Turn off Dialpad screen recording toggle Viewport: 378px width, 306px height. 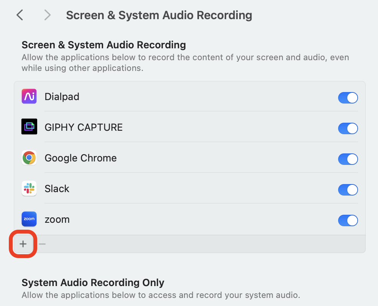coord(348,98)
